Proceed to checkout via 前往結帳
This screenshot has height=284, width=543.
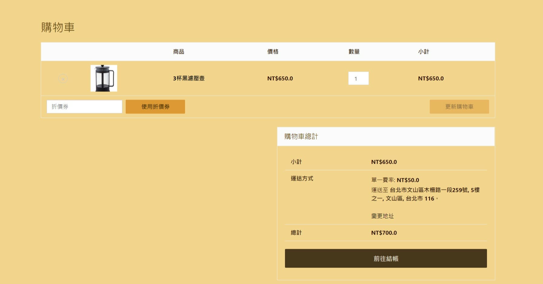click(386, 259)
